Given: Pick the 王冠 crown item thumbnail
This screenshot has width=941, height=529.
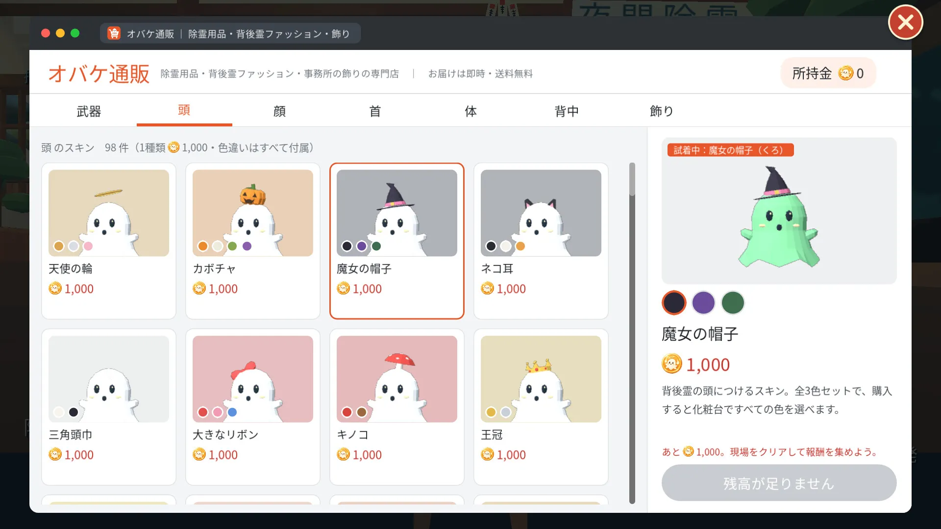Looking at the screenshot, I should [541, 379].
